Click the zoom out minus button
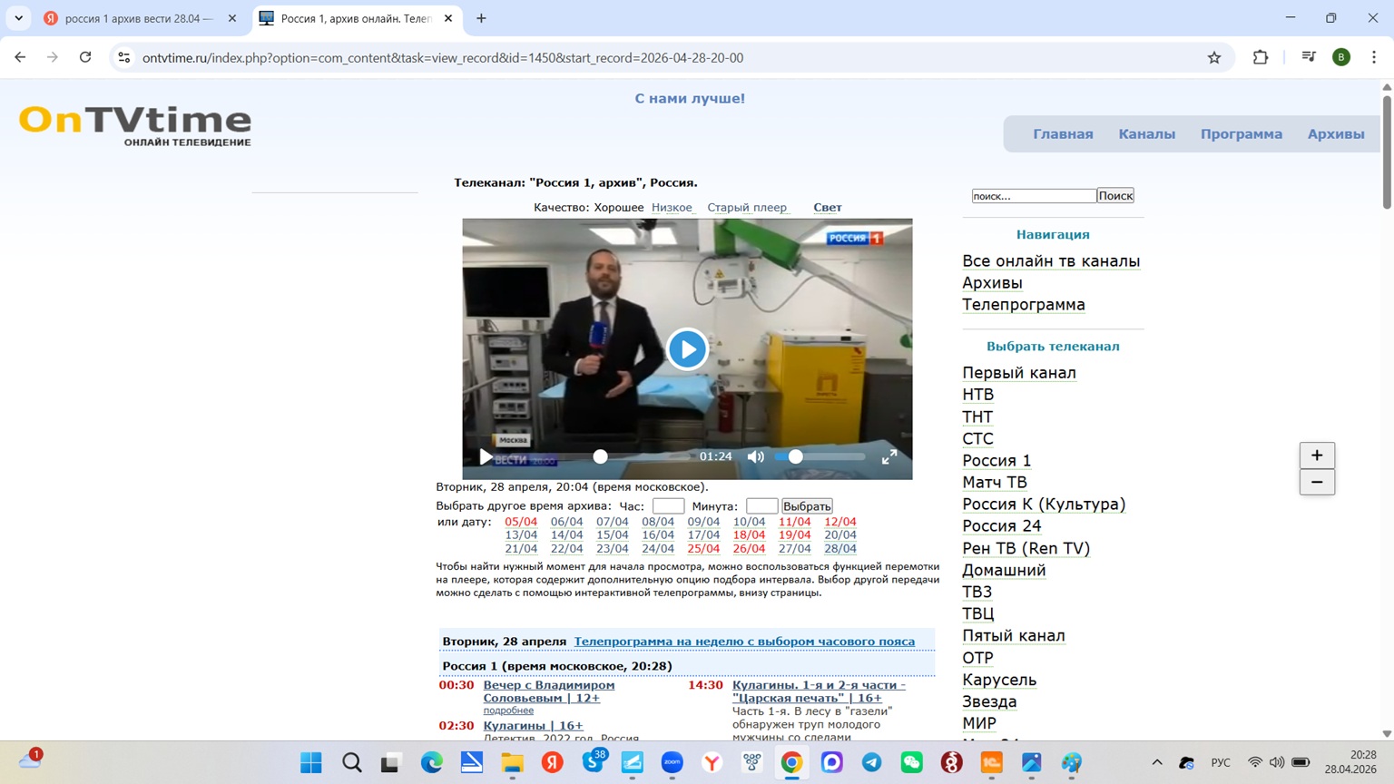Screen dimensions: 1394x784 click(1316, 482)
